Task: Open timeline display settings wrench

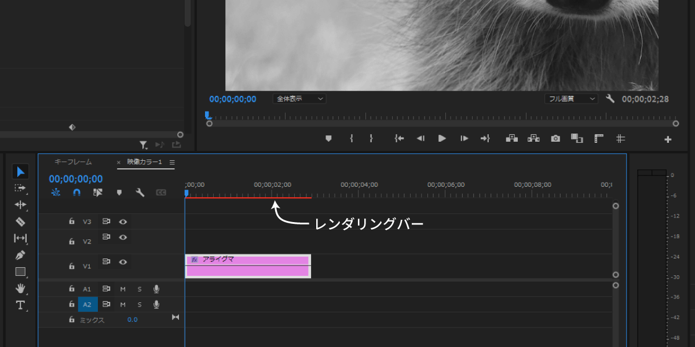Action: coord(140,193)
